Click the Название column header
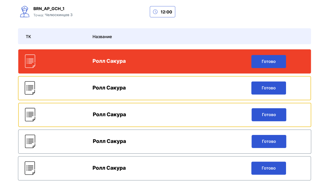The width and height of the screenshot is (329, 190). (x=102, y=37)
